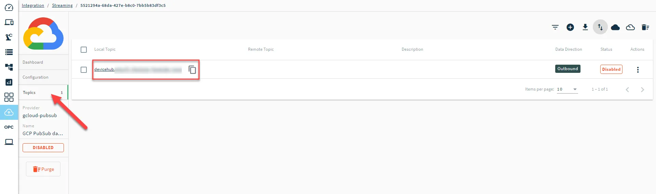The width and height of the screenshot is (656, 194).
Task: Click the Integration breadcrumb link
Action: [x=33, y=5]
